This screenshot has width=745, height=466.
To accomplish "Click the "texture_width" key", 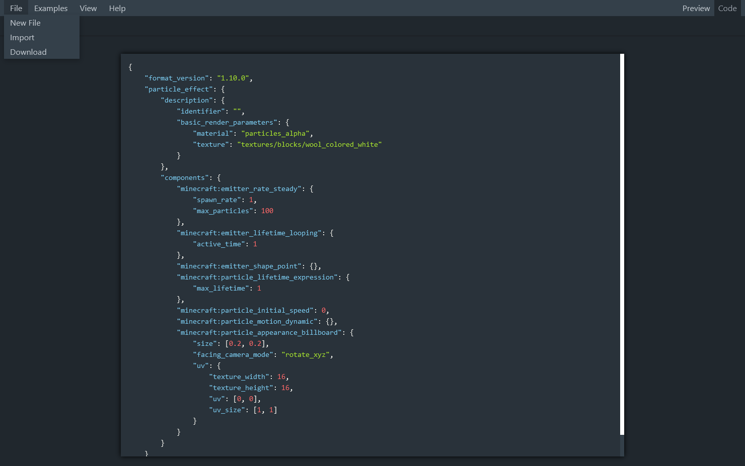I will (x=239, y=377).
